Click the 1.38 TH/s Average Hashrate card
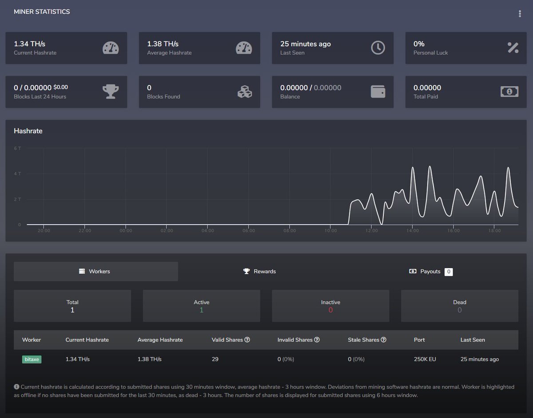Image resolution: width=533 pixels, height=418 pixels. pos(199,48)
